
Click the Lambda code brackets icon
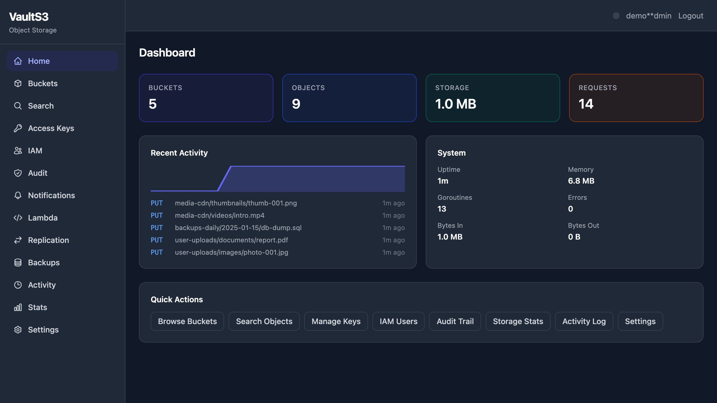[x=18, y=218]
